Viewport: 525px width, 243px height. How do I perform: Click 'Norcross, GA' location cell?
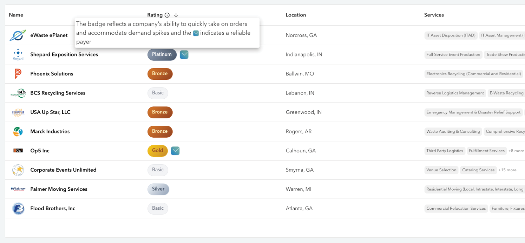(301, 35)
